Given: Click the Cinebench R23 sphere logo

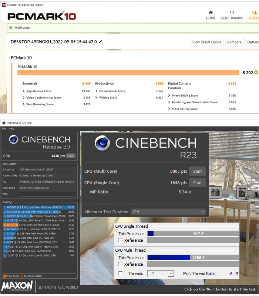Looking at the screenshot, I should tap(102, 143).
